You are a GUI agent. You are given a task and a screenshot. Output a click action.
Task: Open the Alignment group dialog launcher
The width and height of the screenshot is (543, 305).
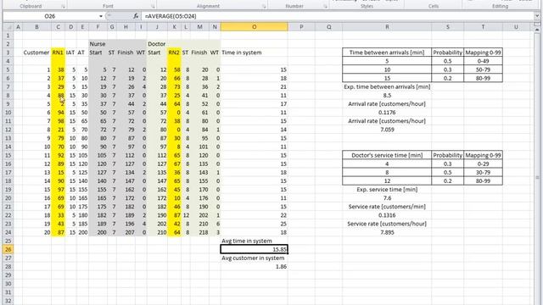click(264, 7)
